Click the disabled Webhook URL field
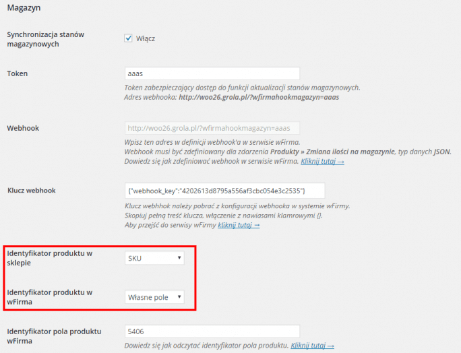This screenshot has height=353, width=461. pyautogui.click(x=212, y=128)
